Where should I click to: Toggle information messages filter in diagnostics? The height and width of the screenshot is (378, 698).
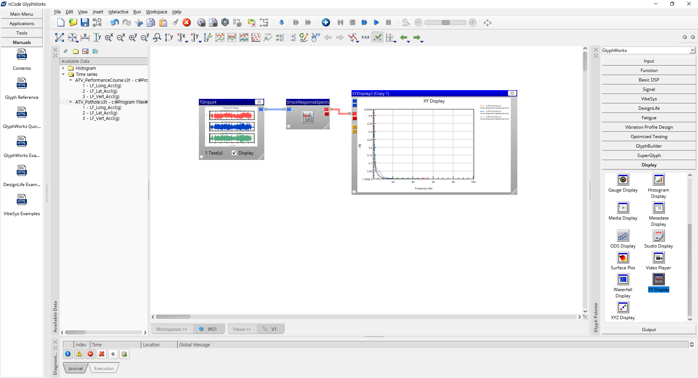pos(68,354)
